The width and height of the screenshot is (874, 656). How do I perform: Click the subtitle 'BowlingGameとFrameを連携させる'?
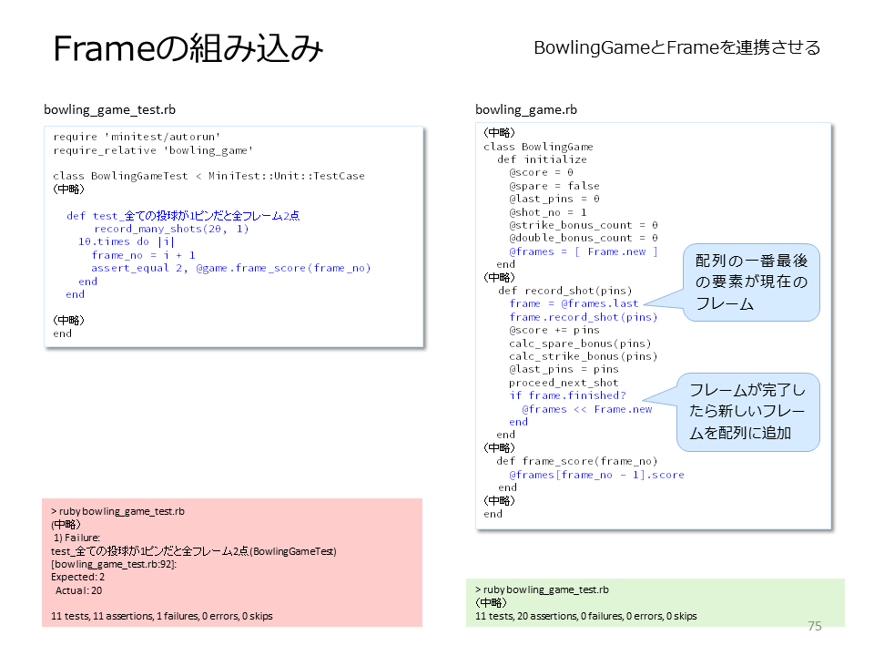point(676,47)
